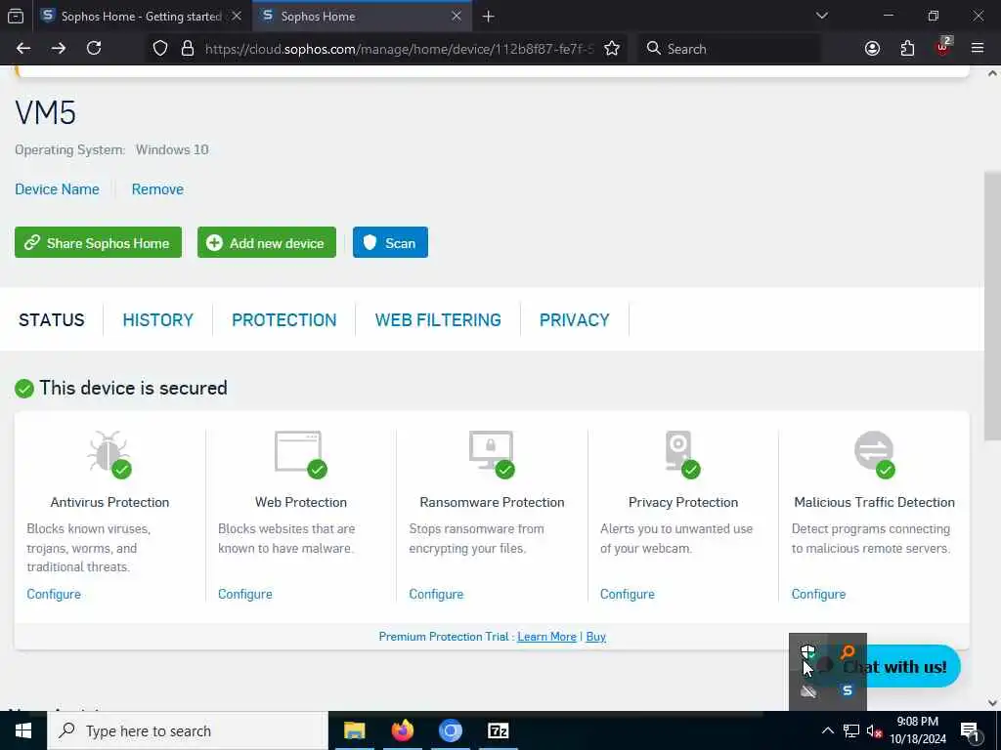The image size is (1001, 750).
Task: Click the Windows taskbar search box
Action: [x=188, y=730]
